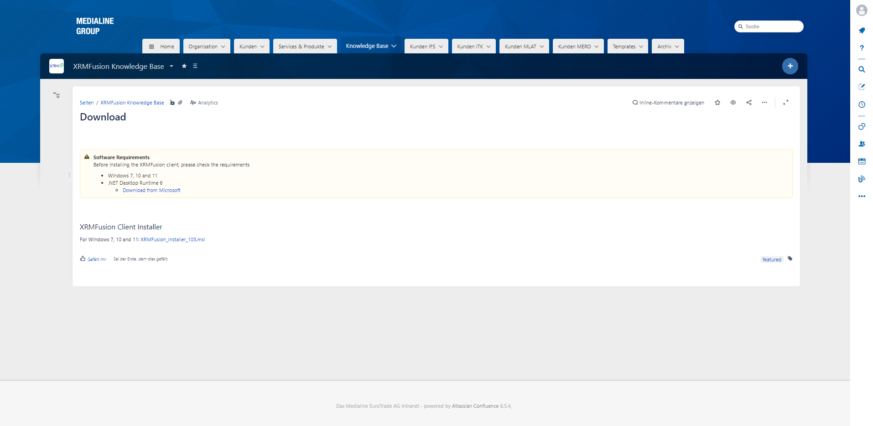Go to the Home tab

[x=161, y=46]
